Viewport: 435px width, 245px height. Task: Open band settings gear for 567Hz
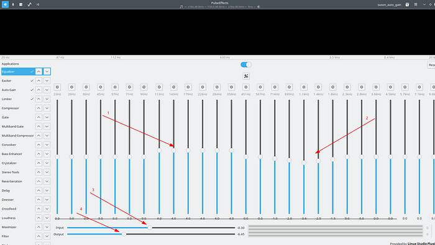tap(260, 87)
